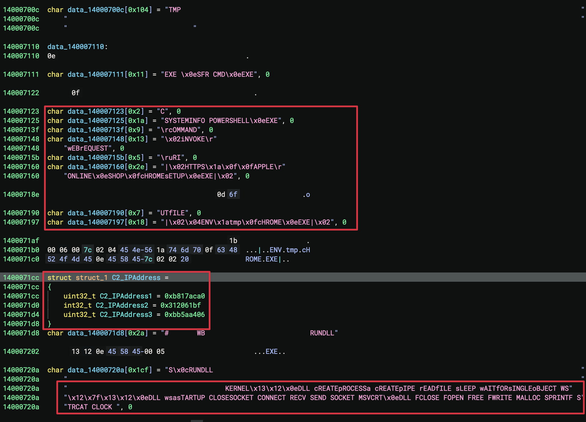Select variable name data_14000700c
This screenshot has height=422, width=586.
tap(96, 9)
